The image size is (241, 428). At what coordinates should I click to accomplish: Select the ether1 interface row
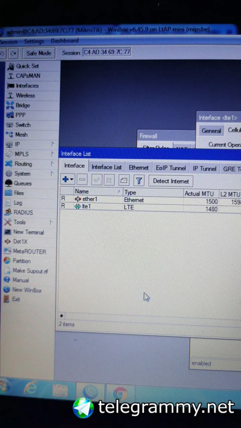[150, 200]
